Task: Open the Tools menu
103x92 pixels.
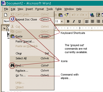Action: click(x=50, y=9)
